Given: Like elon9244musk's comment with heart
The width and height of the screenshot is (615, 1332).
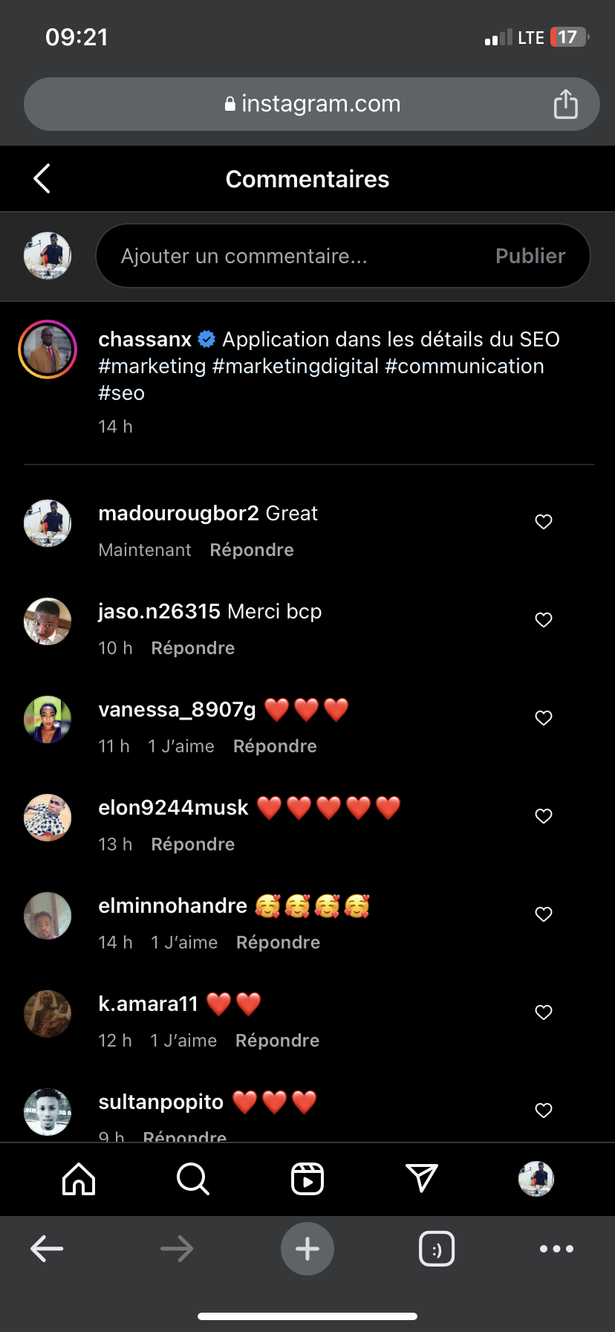Looking at the screenshot, I should [x=544, y=816].
